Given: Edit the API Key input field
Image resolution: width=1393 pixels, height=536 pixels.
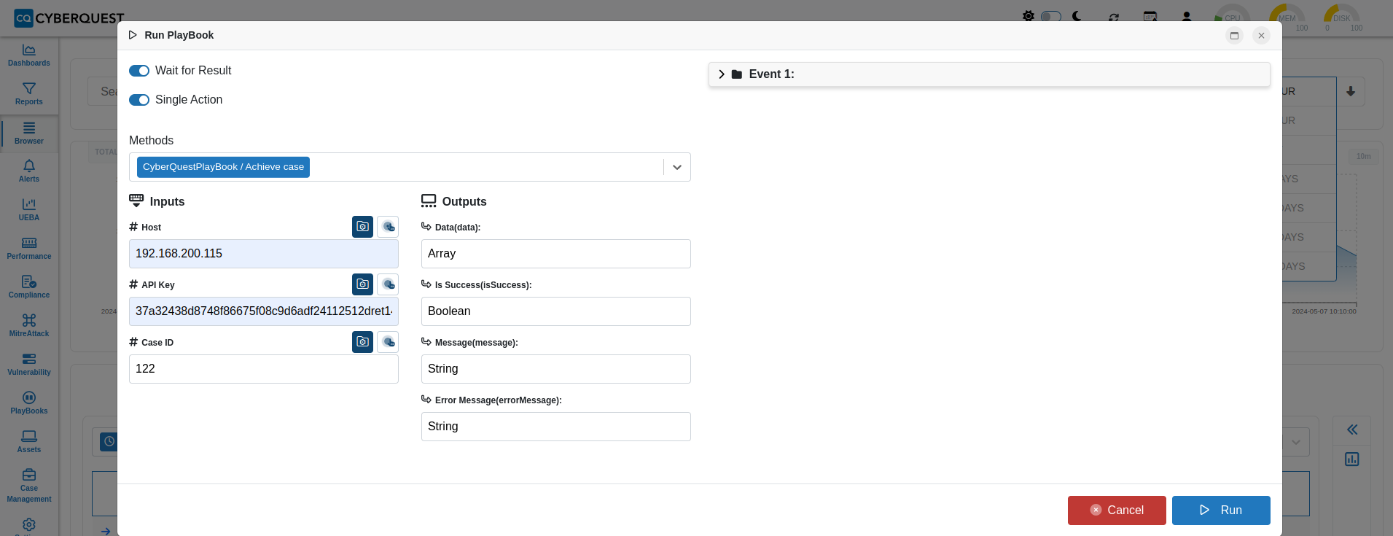Looking at the screenshot, I should (264, 311).
